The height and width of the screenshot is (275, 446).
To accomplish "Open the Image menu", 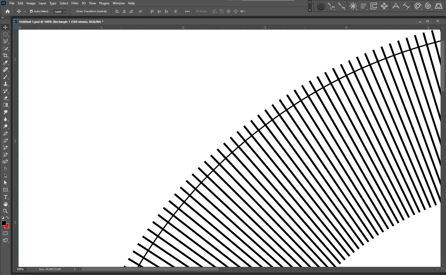I will click(x=31, y=3).
